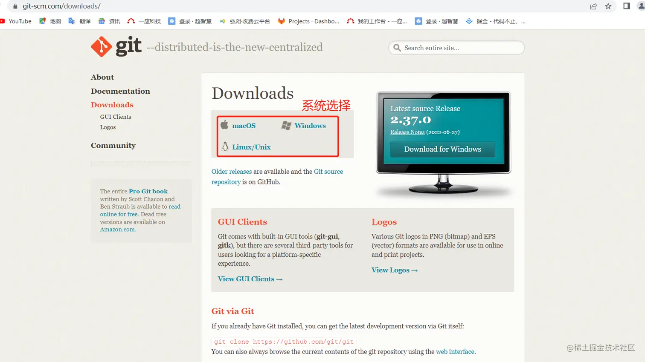Image resolution: width=645 pixels, height=362 pixels.
Task: Click the Apple macOS icon
Action: coord(224,125)
